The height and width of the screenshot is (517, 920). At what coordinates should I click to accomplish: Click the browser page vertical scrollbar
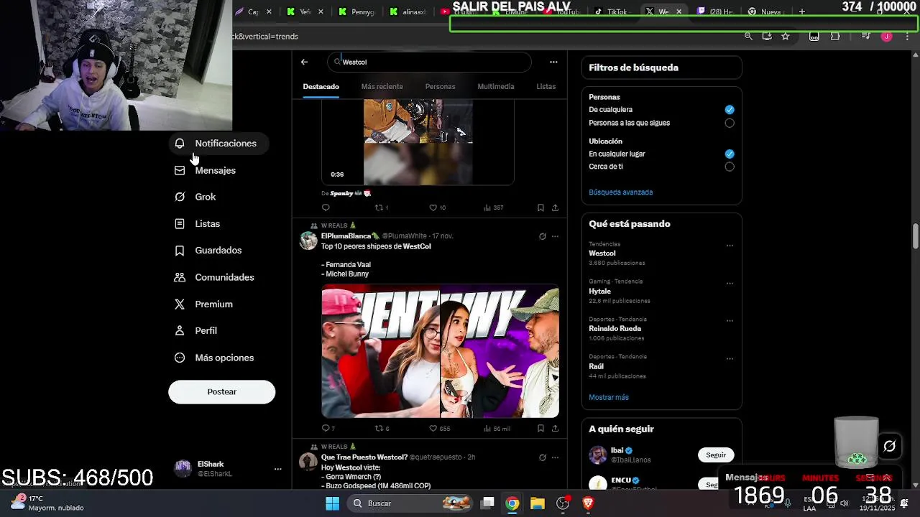[916, 236]
